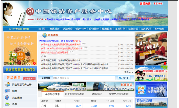
Task: Click ticket count 8006 for 4月10日
Action: pos(112,106)
